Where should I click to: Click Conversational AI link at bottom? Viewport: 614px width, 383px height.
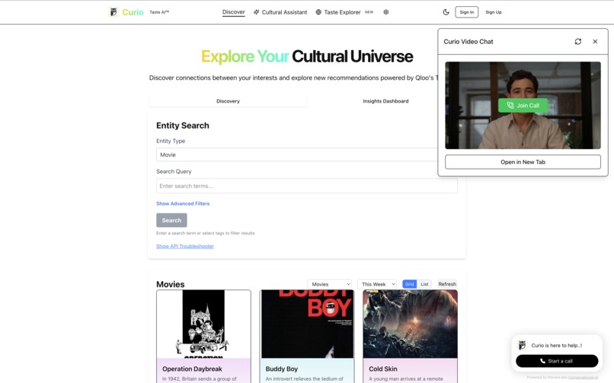[x=584, y=378]
